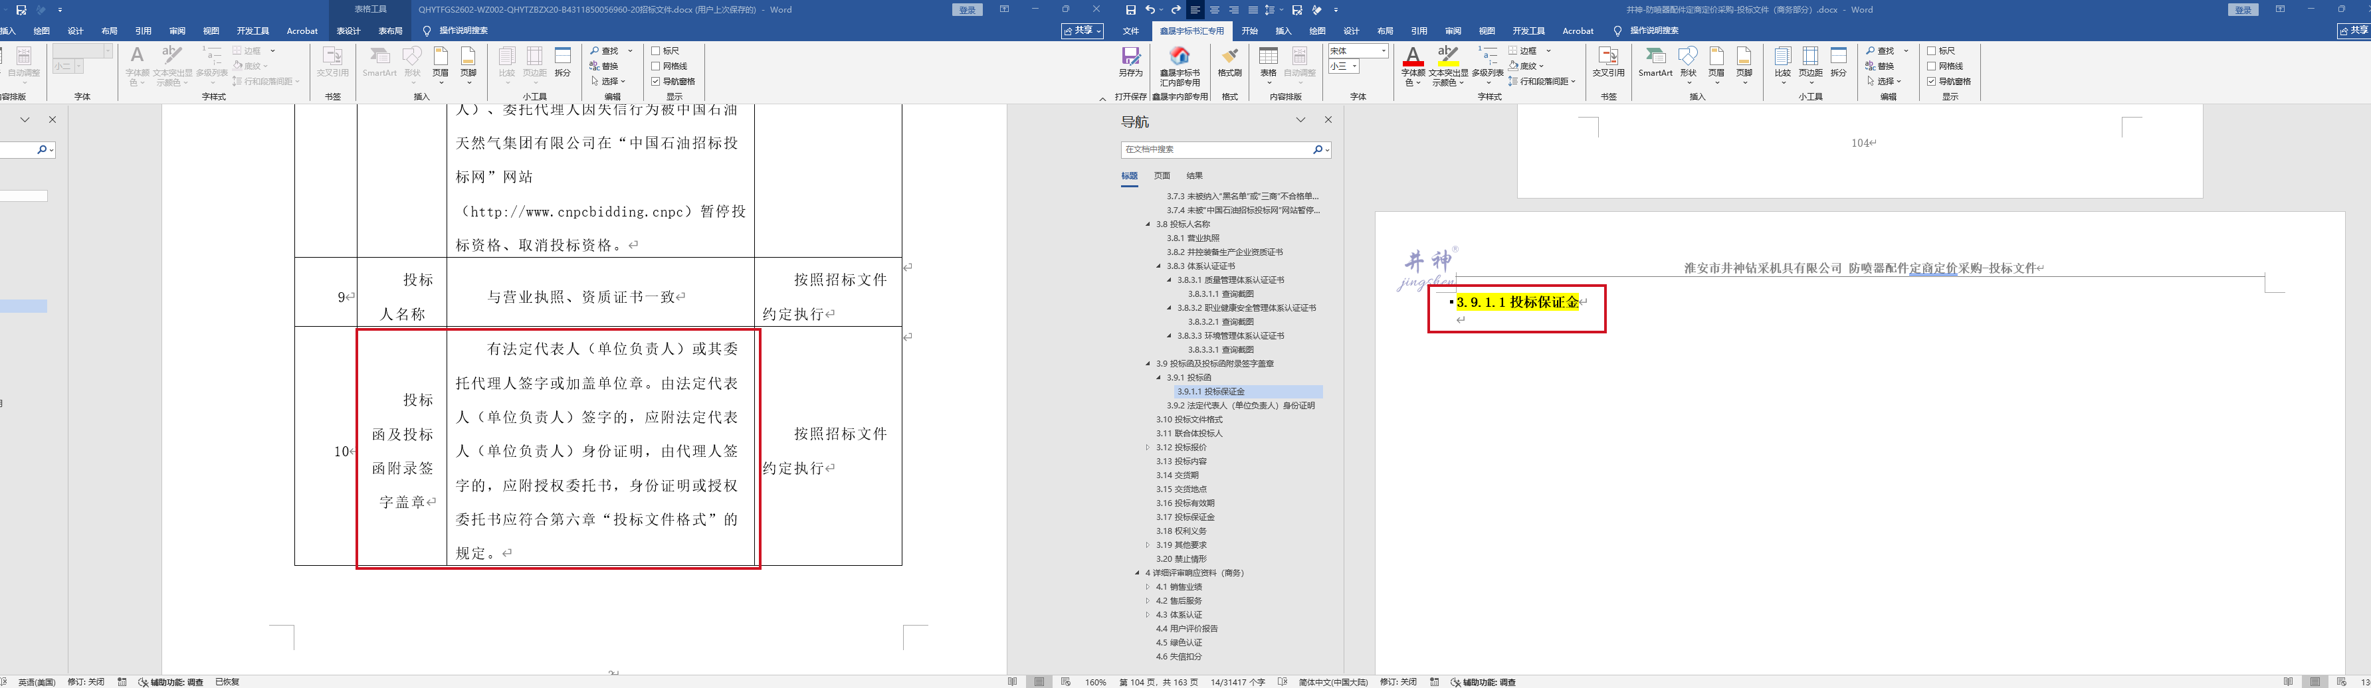
Task: Close the navigation pane in right window
Action: pyautogui.click(x=1328, y=120)
